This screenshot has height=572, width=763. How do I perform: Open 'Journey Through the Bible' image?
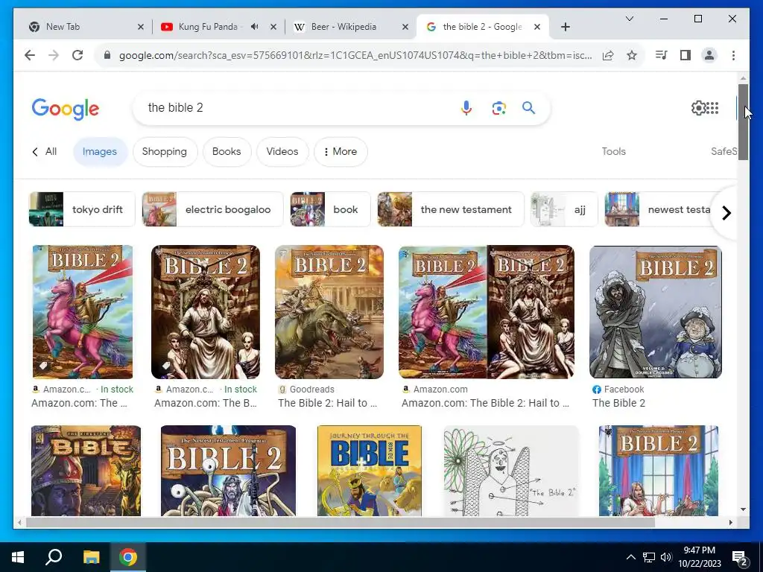point(370,471)
